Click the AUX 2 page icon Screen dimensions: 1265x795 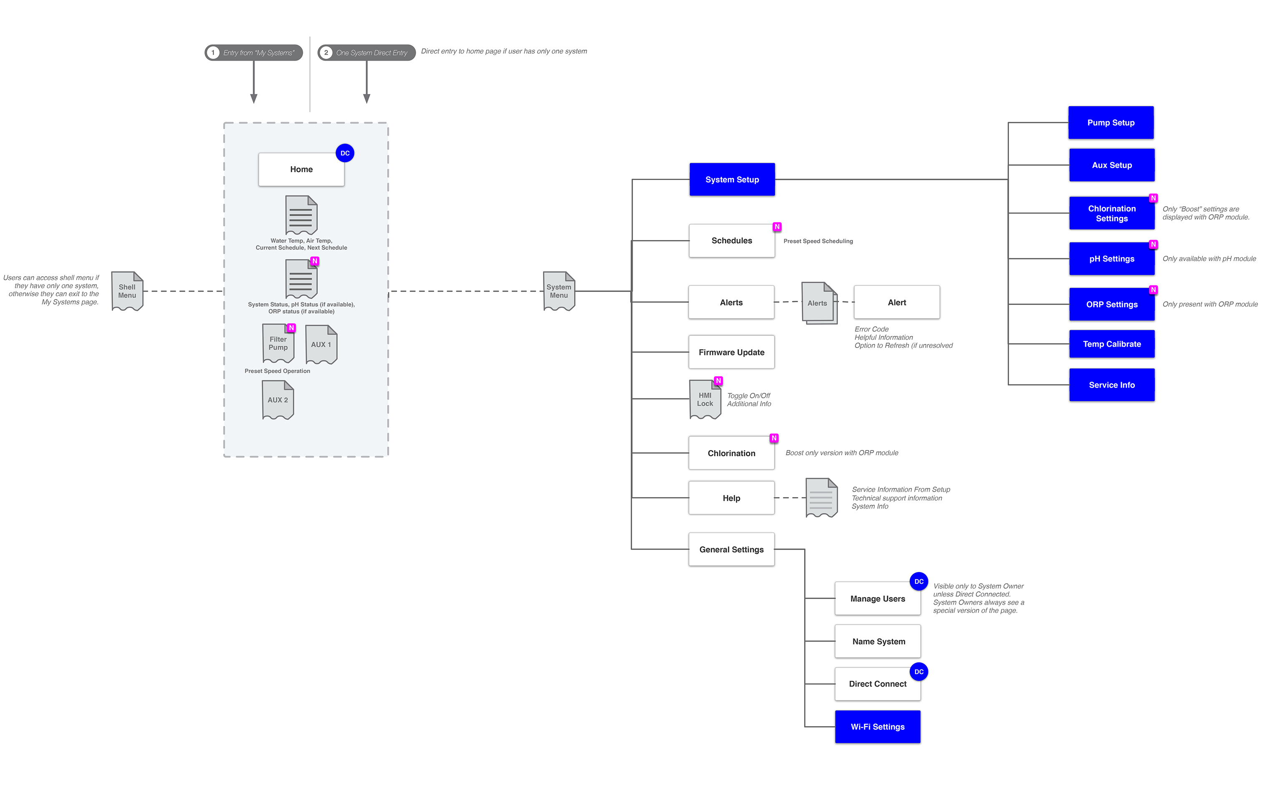pos(278,400)
